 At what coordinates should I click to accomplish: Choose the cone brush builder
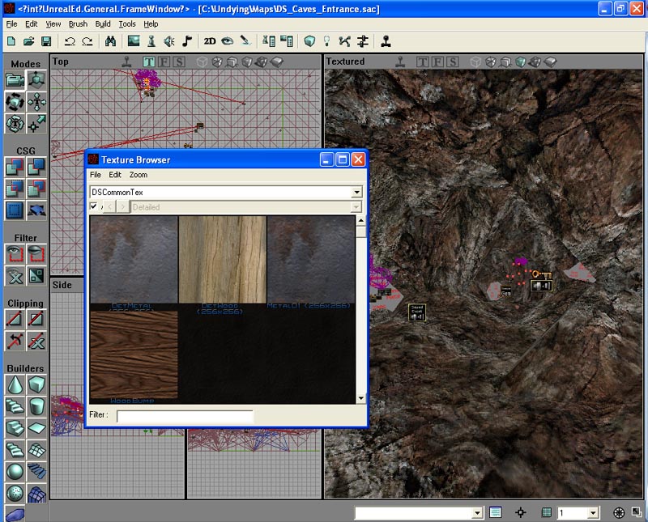15,384
